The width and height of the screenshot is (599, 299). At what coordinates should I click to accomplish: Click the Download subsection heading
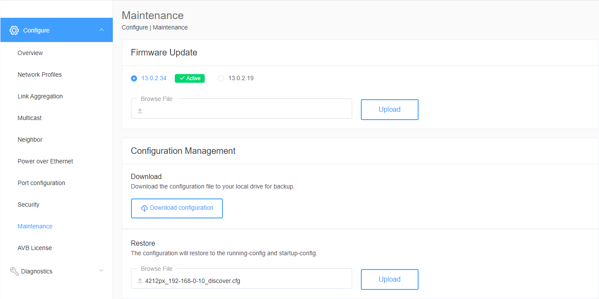tap(146, 176)
